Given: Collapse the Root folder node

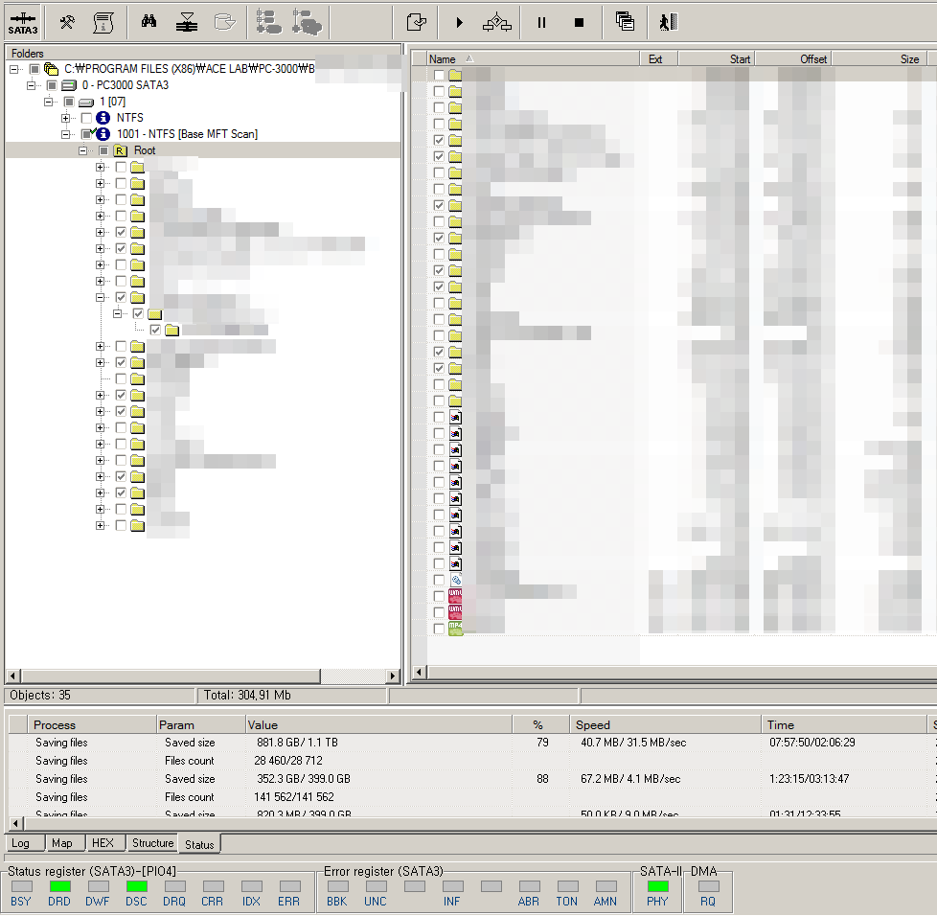Looking at the screenshot, I should point(83,150).
